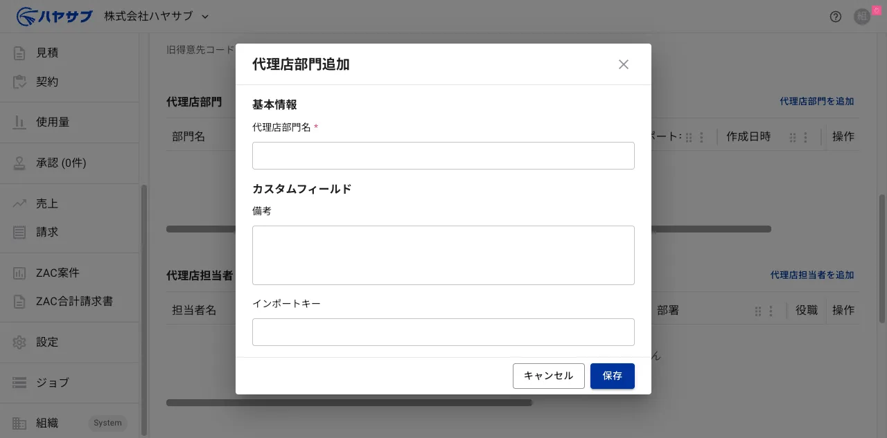Focus the 備考 text area
This screenshot has width=887, height=438.
pyautogui.click(x=443, y=255)
